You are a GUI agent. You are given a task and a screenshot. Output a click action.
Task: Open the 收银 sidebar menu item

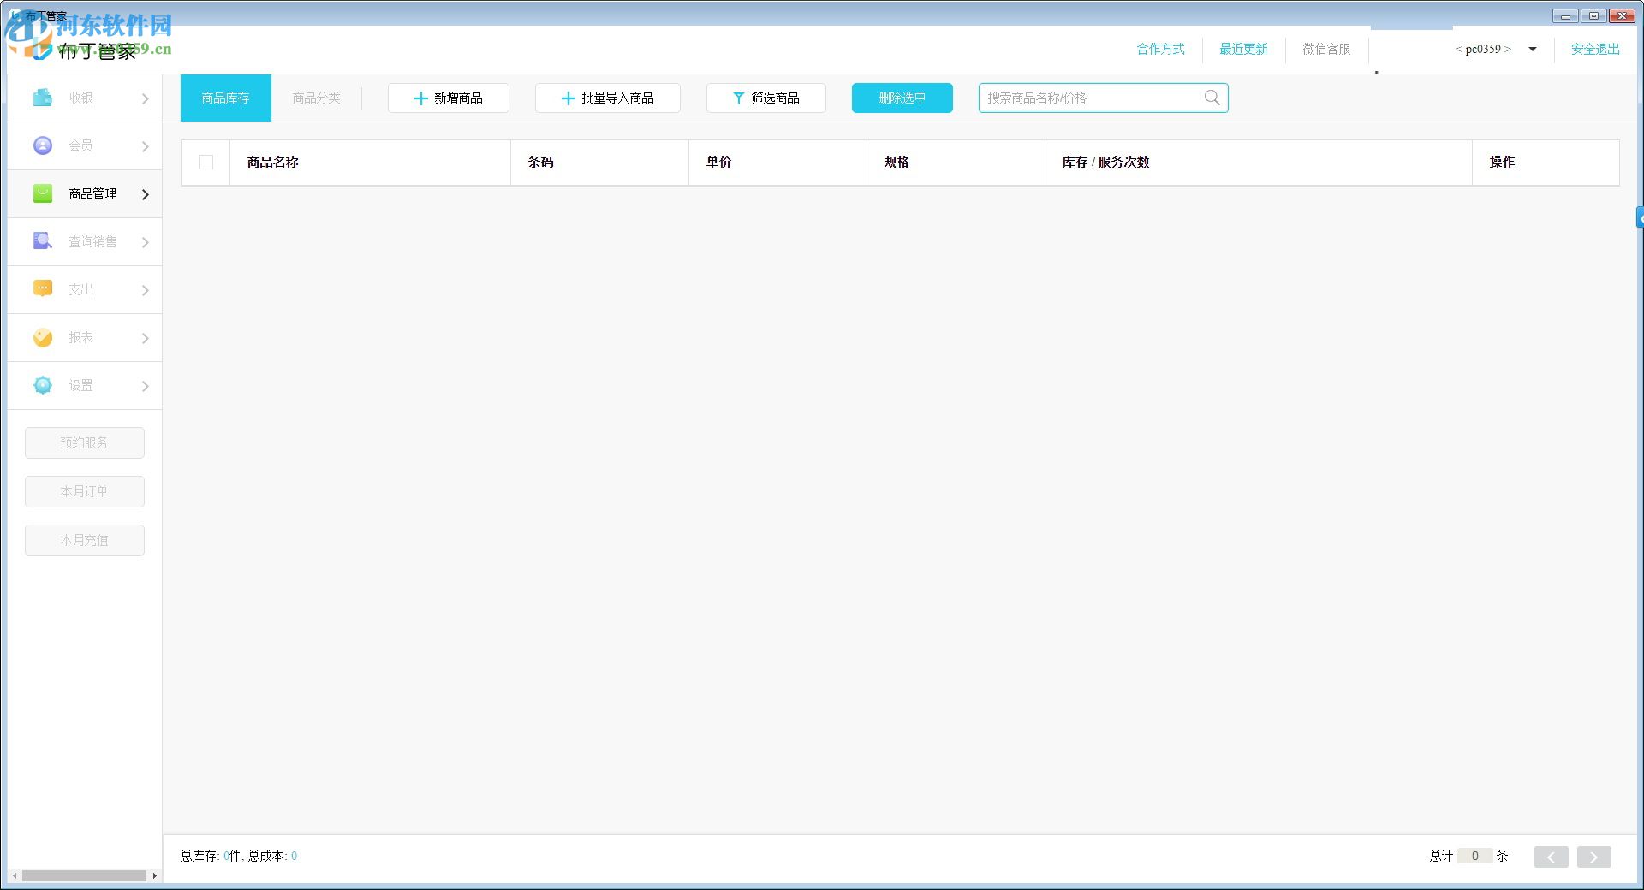point(85,98)
